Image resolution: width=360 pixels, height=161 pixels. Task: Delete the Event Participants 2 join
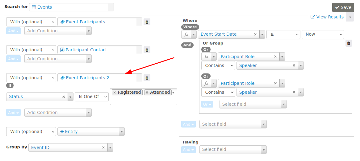[147, 78]
